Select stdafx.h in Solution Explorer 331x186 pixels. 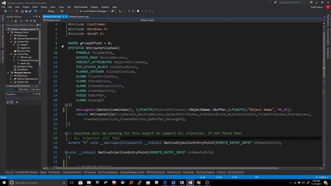24,45
